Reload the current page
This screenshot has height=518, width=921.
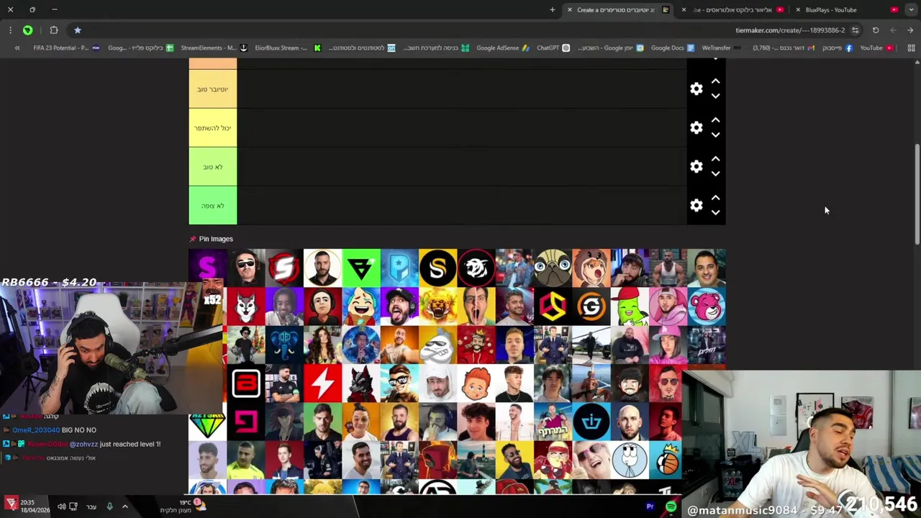(876, 30)
